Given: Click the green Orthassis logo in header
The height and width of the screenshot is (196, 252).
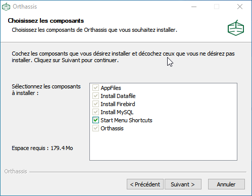Looking at the screenshot, I should tap(236, 28).
